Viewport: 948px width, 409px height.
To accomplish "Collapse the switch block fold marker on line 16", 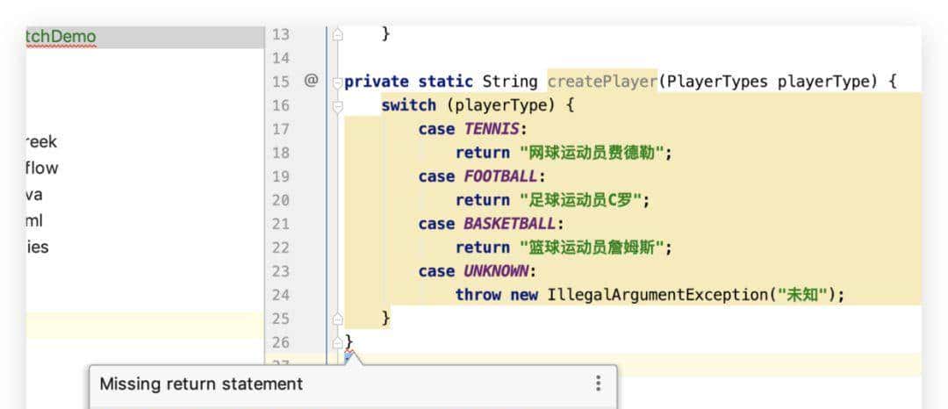I will pyautogui.click(x=337, y=107).
